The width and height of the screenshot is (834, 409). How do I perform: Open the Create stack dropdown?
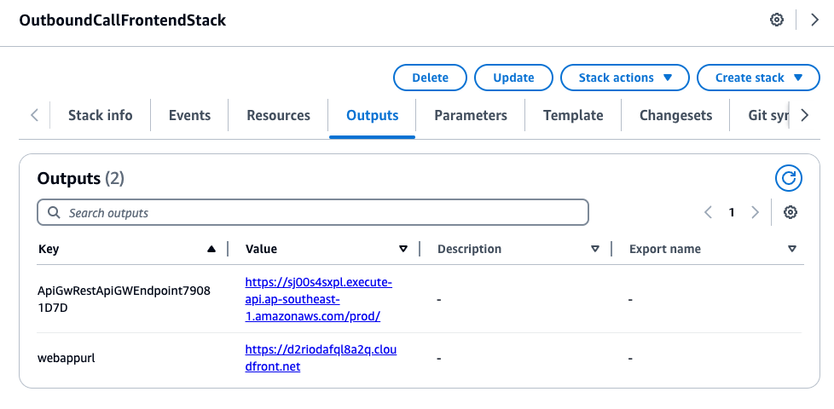click(759, 78)
